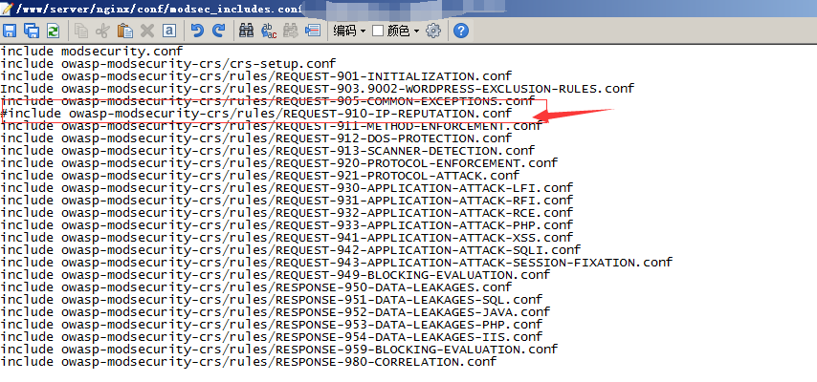This screenshot has height=382, width=817.
Task: Click the Copy icon in toolbar
Action: [x=81, y=31]
